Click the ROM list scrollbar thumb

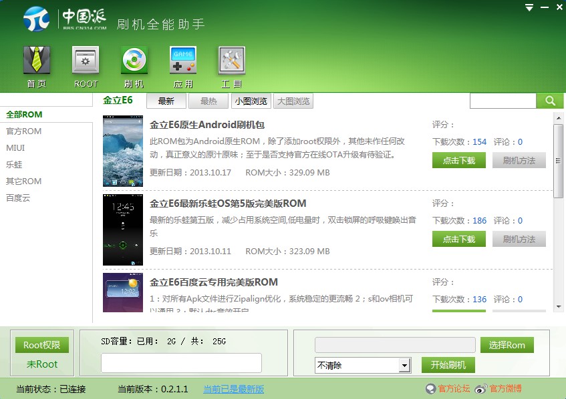tap(559, 161)
